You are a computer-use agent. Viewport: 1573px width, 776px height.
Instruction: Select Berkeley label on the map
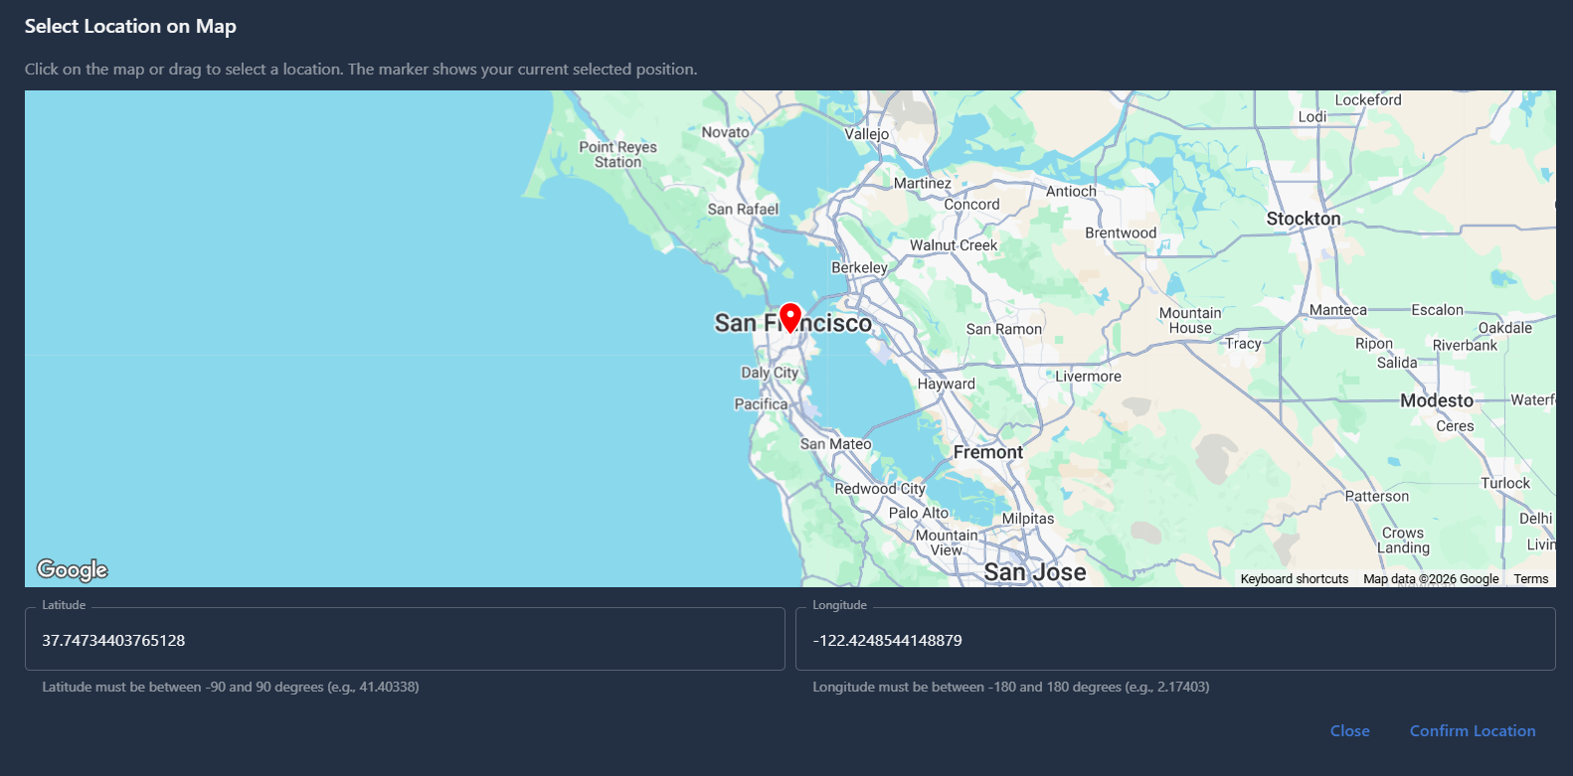pyautogui.click(x=860, y=268)
